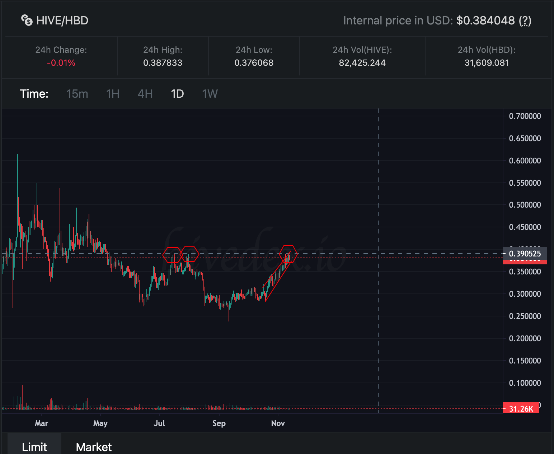Click the HIVE/HBD coin pair icon
The image size is (554, 454).
tap(27, 20)
